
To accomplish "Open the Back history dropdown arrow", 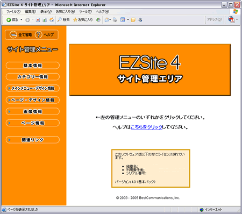I will point(22,19).
